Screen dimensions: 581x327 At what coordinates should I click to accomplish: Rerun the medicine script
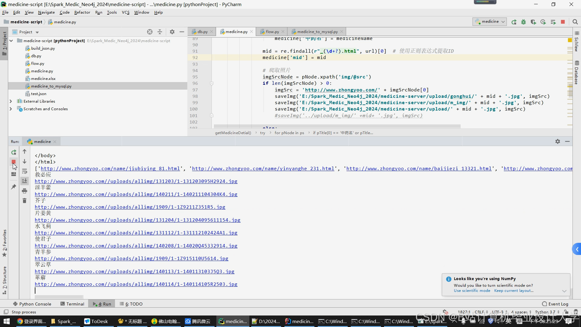[x=14, y=152]
